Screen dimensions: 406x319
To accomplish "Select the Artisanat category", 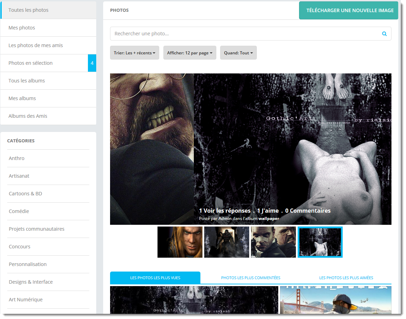I will point(48,176).
